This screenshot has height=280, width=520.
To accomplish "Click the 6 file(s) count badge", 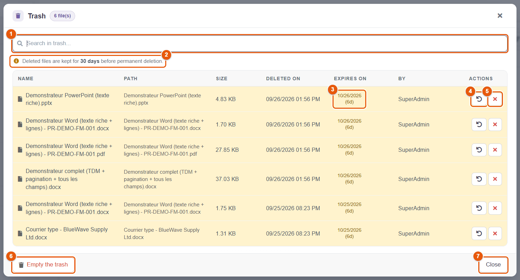I will (62, 16).
